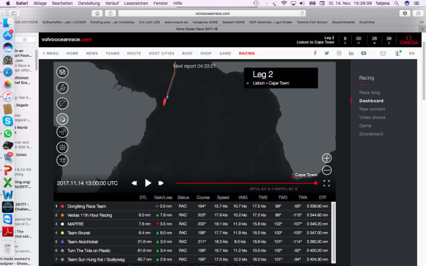Click the Safari address bar
Image resolution: width=426 pixels, height=266 pixels.
pyautogui.click(x=212, y=13)
